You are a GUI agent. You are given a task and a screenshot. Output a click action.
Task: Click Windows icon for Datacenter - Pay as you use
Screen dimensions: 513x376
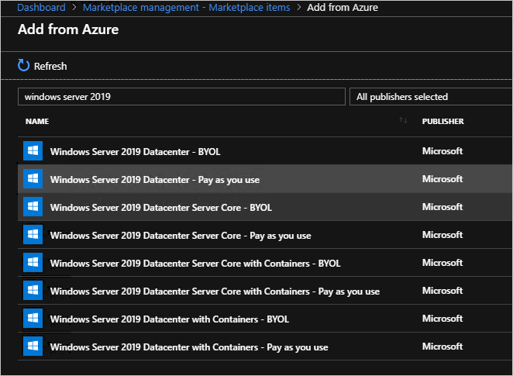33,179
